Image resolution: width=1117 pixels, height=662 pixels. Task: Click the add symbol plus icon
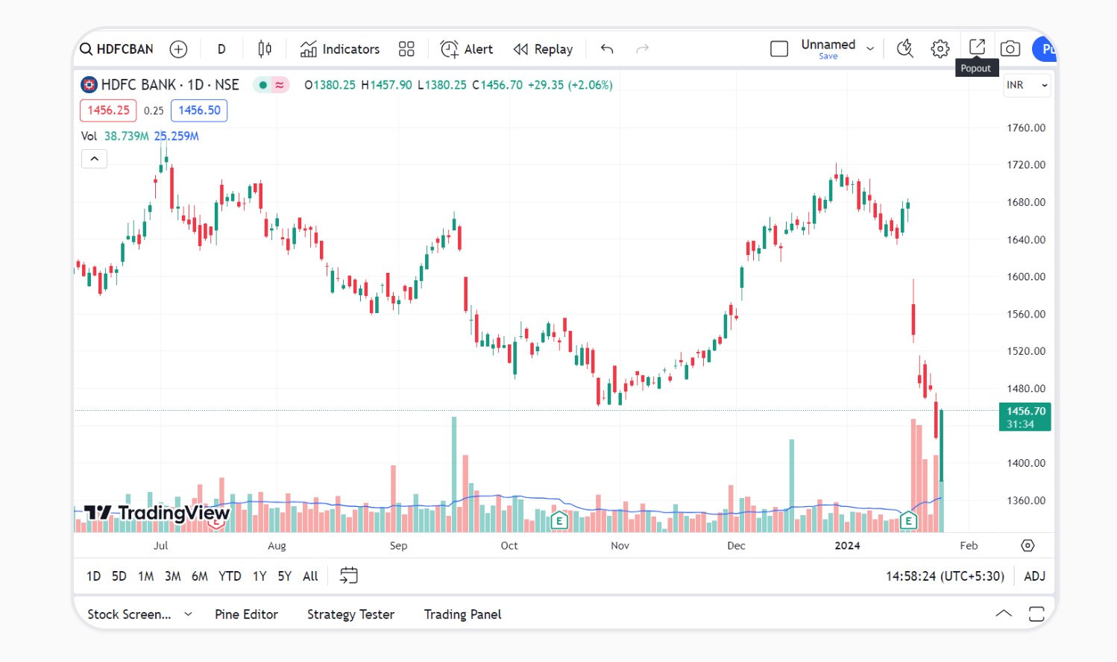pyautogui.click(x=178, y=49)
